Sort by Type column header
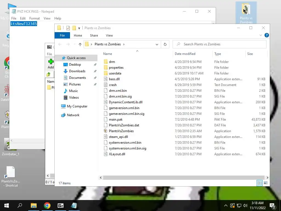The width and height of the screenshot is (281, 211). 229,54
